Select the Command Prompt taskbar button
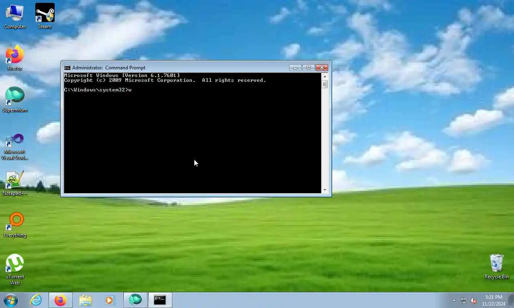Screen dimensions: 514x308 pos(160,300)
